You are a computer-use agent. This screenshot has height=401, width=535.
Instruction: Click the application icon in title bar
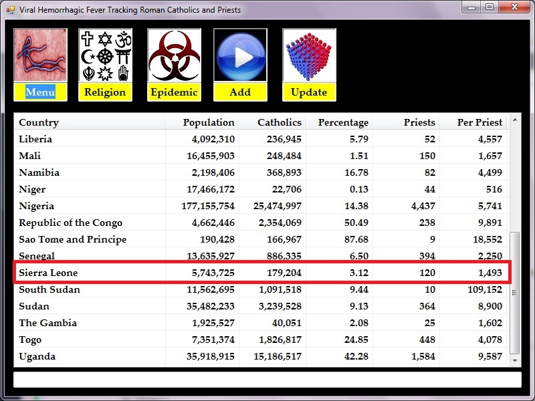pyautogui.click(x=10, y=10)
